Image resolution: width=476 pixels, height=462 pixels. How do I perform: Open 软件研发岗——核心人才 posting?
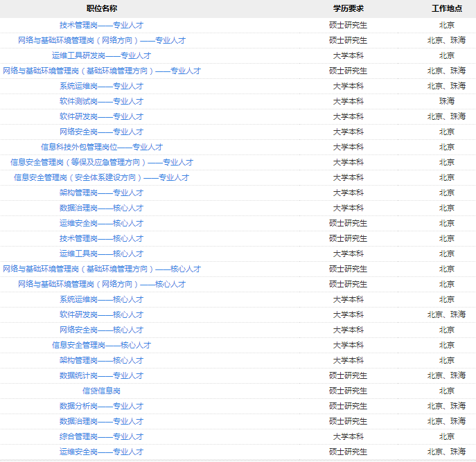point(101,314)
